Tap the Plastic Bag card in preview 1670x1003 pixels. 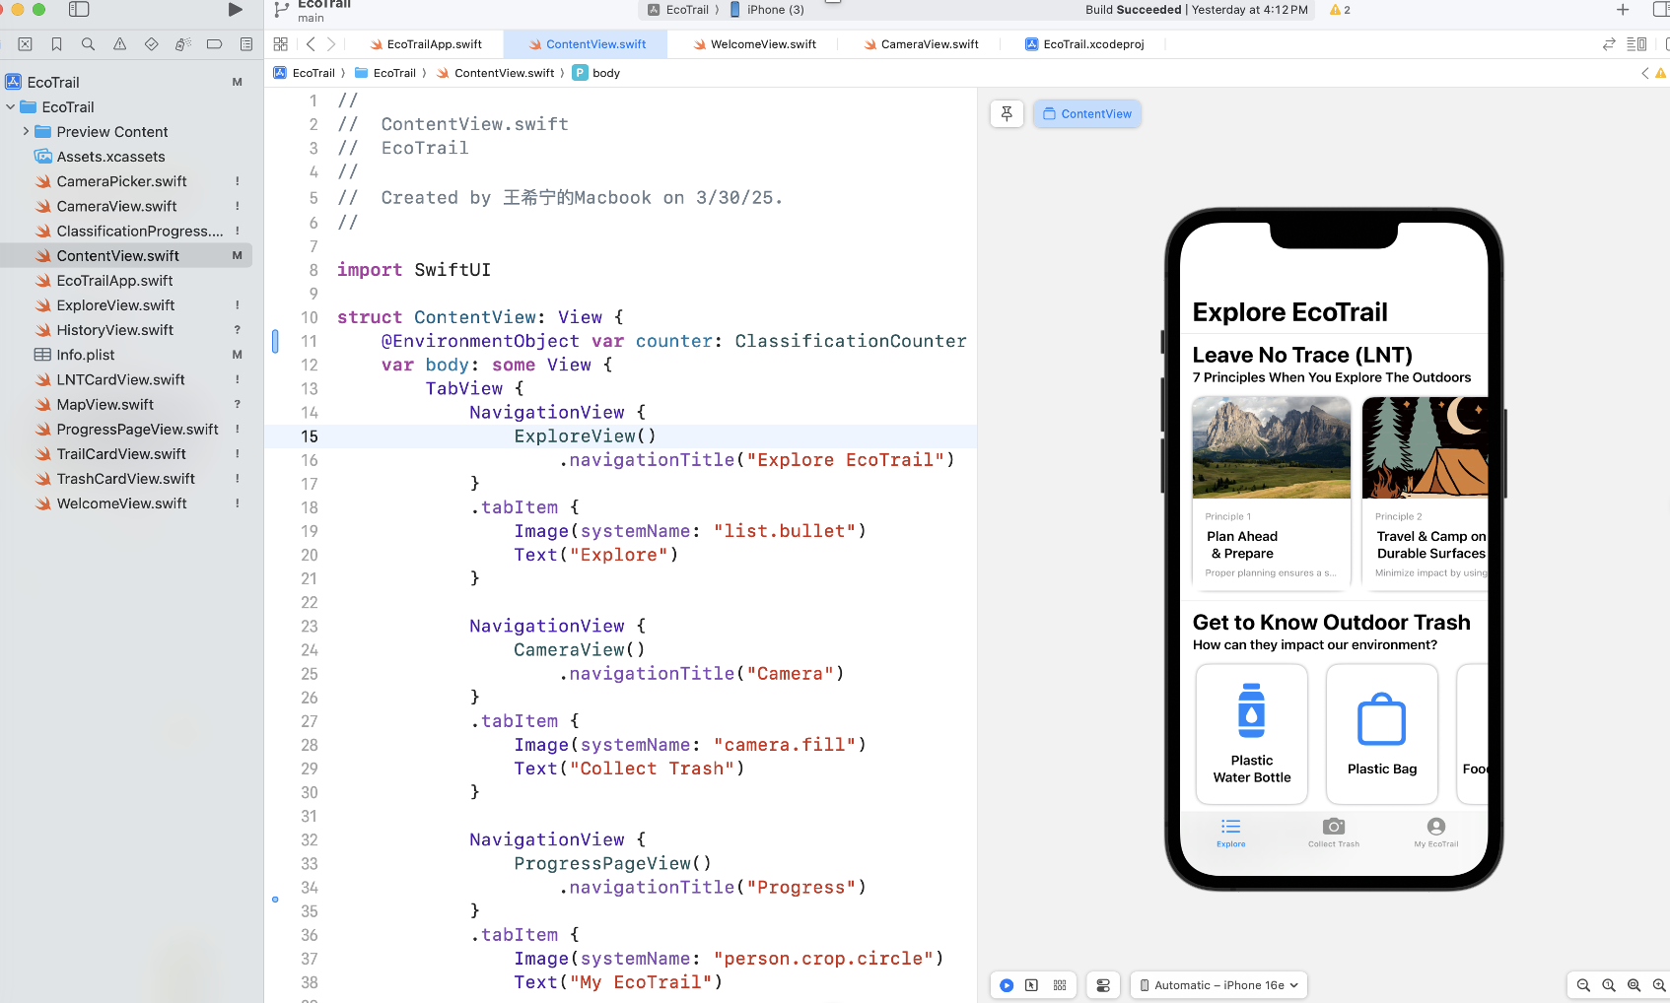[1381, 734]
